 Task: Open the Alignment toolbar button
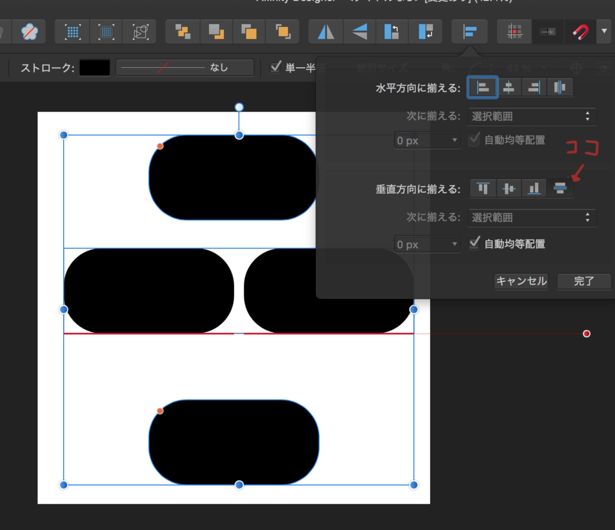coord(470,31)
